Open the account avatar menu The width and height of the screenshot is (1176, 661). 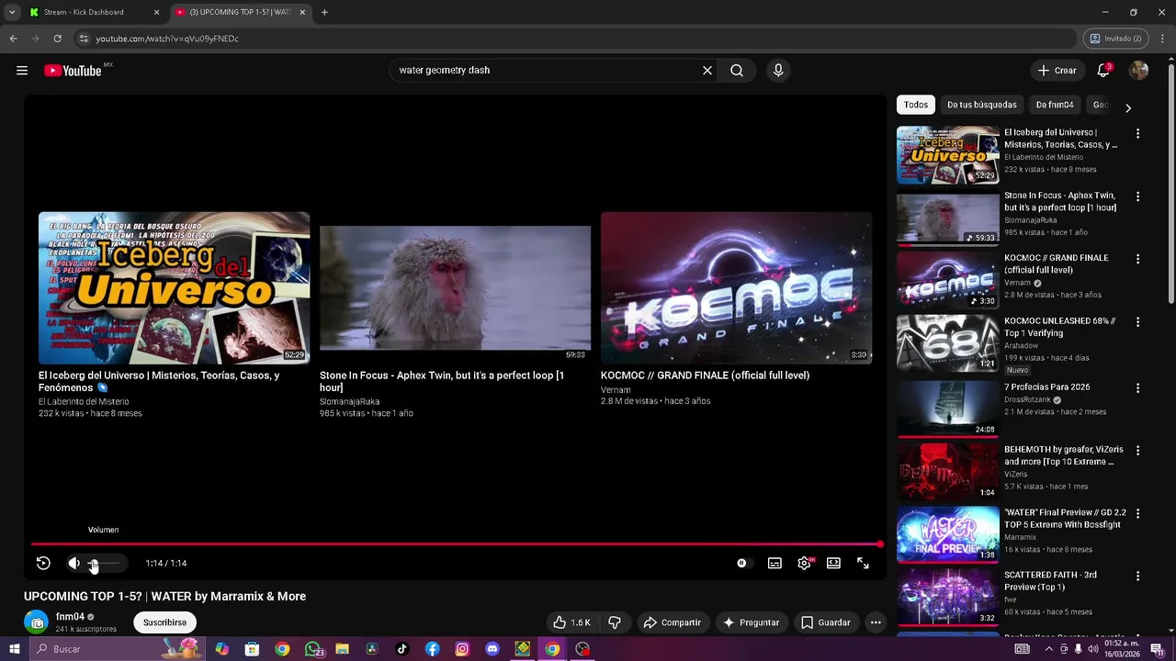[x=1138, y=71]
